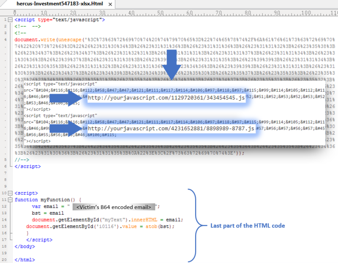
Task: Click the '<script>' tag on line 10
Action: click(26, 193)
